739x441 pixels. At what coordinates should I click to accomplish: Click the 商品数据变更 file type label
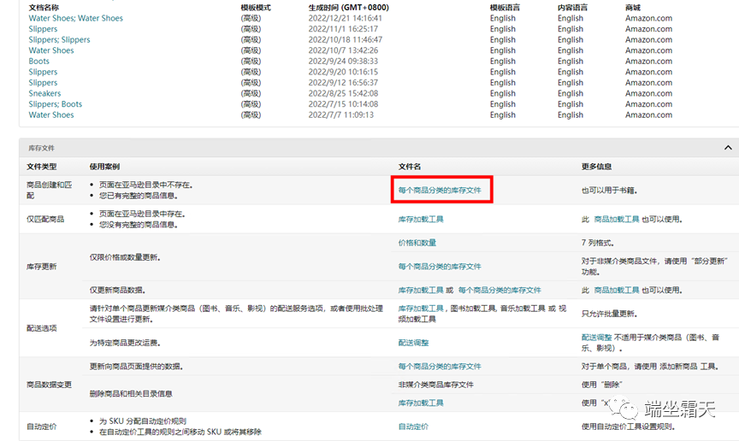pos(49,385)
